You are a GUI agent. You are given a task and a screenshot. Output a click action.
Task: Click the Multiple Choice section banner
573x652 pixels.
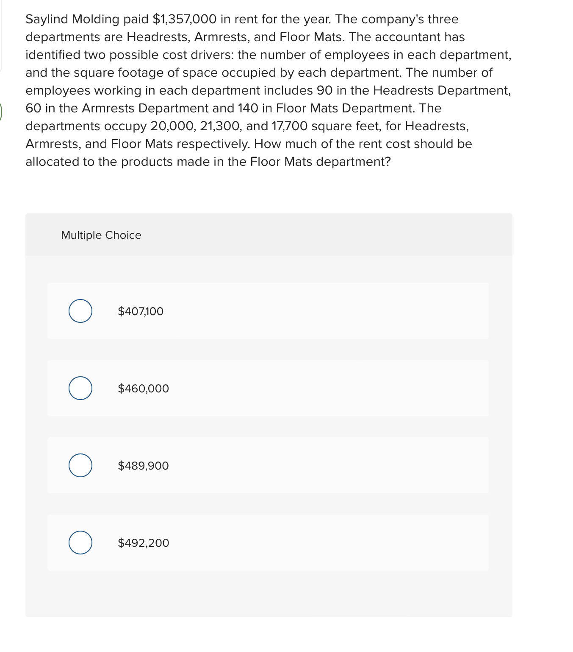click(268, 235)
